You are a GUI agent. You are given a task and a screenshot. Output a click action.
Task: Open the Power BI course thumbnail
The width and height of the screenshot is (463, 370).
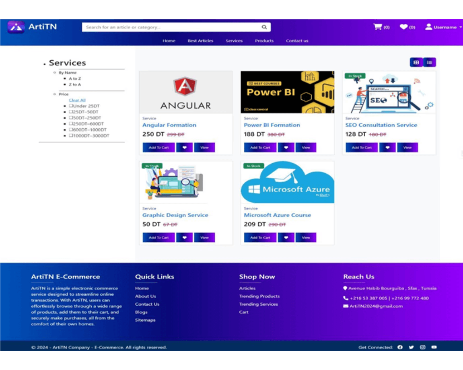click(x=287, y=92)
